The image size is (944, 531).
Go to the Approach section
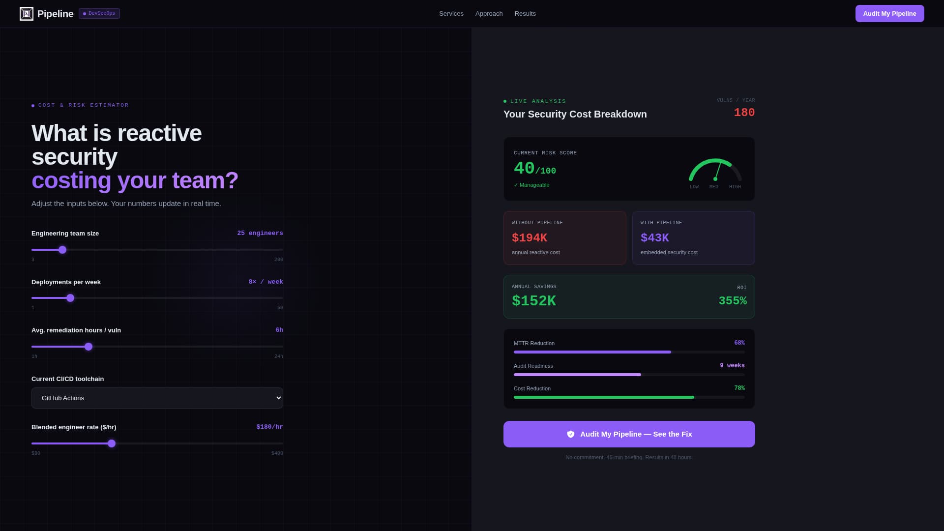tap(489, 14)
